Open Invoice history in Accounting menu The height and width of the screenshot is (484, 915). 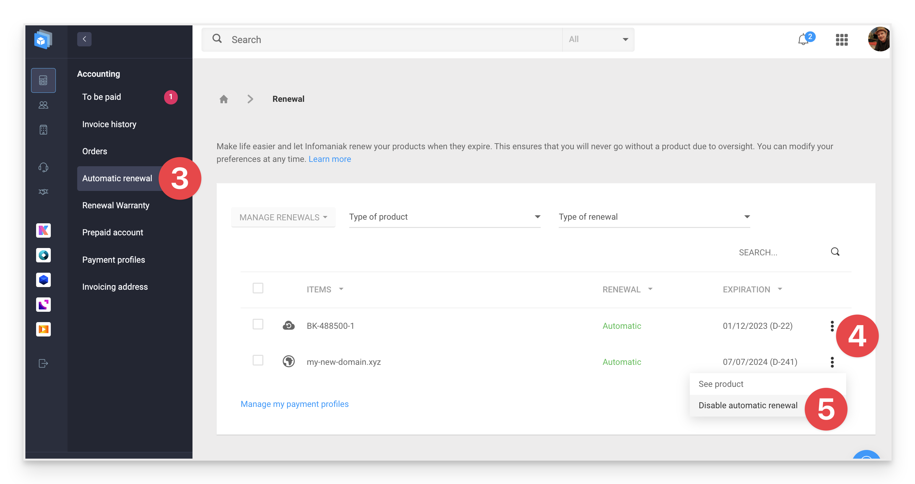109,124
